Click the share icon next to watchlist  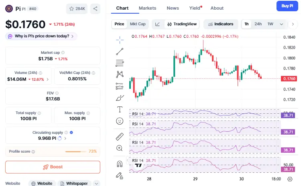[x=95, y=9]
